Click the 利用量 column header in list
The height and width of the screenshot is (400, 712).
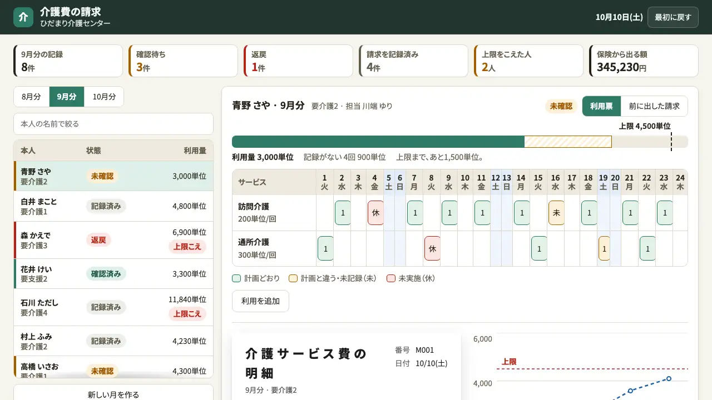195,151
